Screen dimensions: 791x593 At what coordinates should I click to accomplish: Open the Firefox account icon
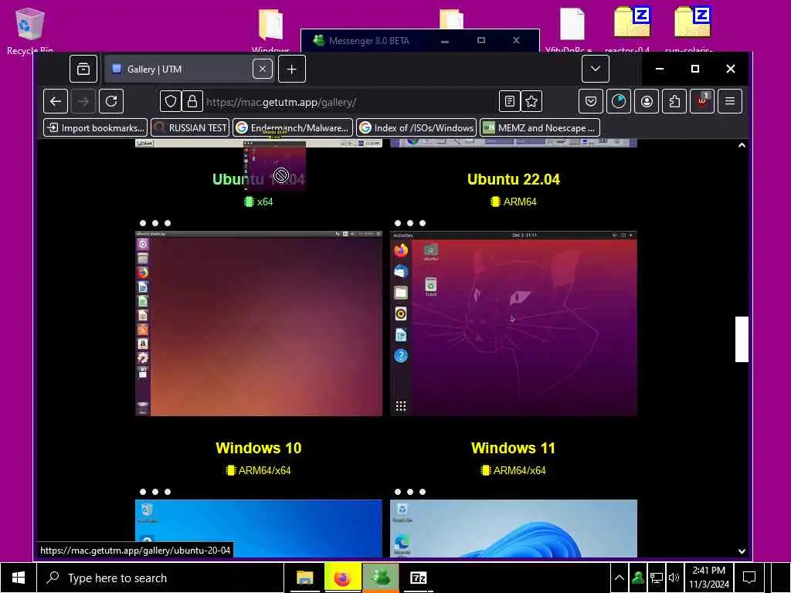click(647, 101)
